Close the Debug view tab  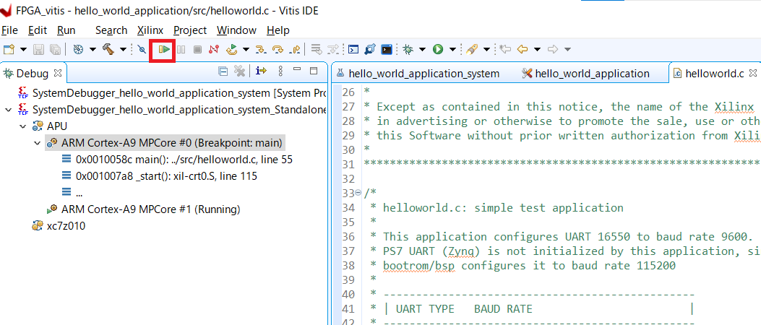[x=58, y=73]
